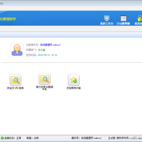Click 正式版 授权序列号 status entry

(125, 138)
